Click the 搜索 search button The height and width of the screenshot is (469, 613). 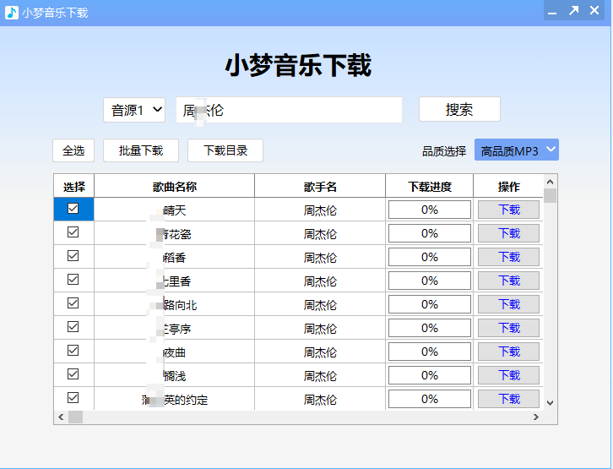pyautogui.click(x=459, y=110)
